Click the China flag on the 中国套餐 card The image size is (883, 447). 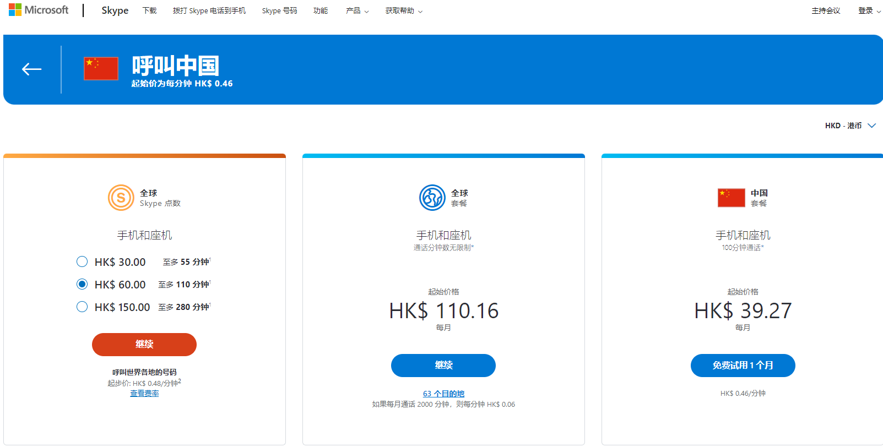pyautogui.click(x=732, y=198)
